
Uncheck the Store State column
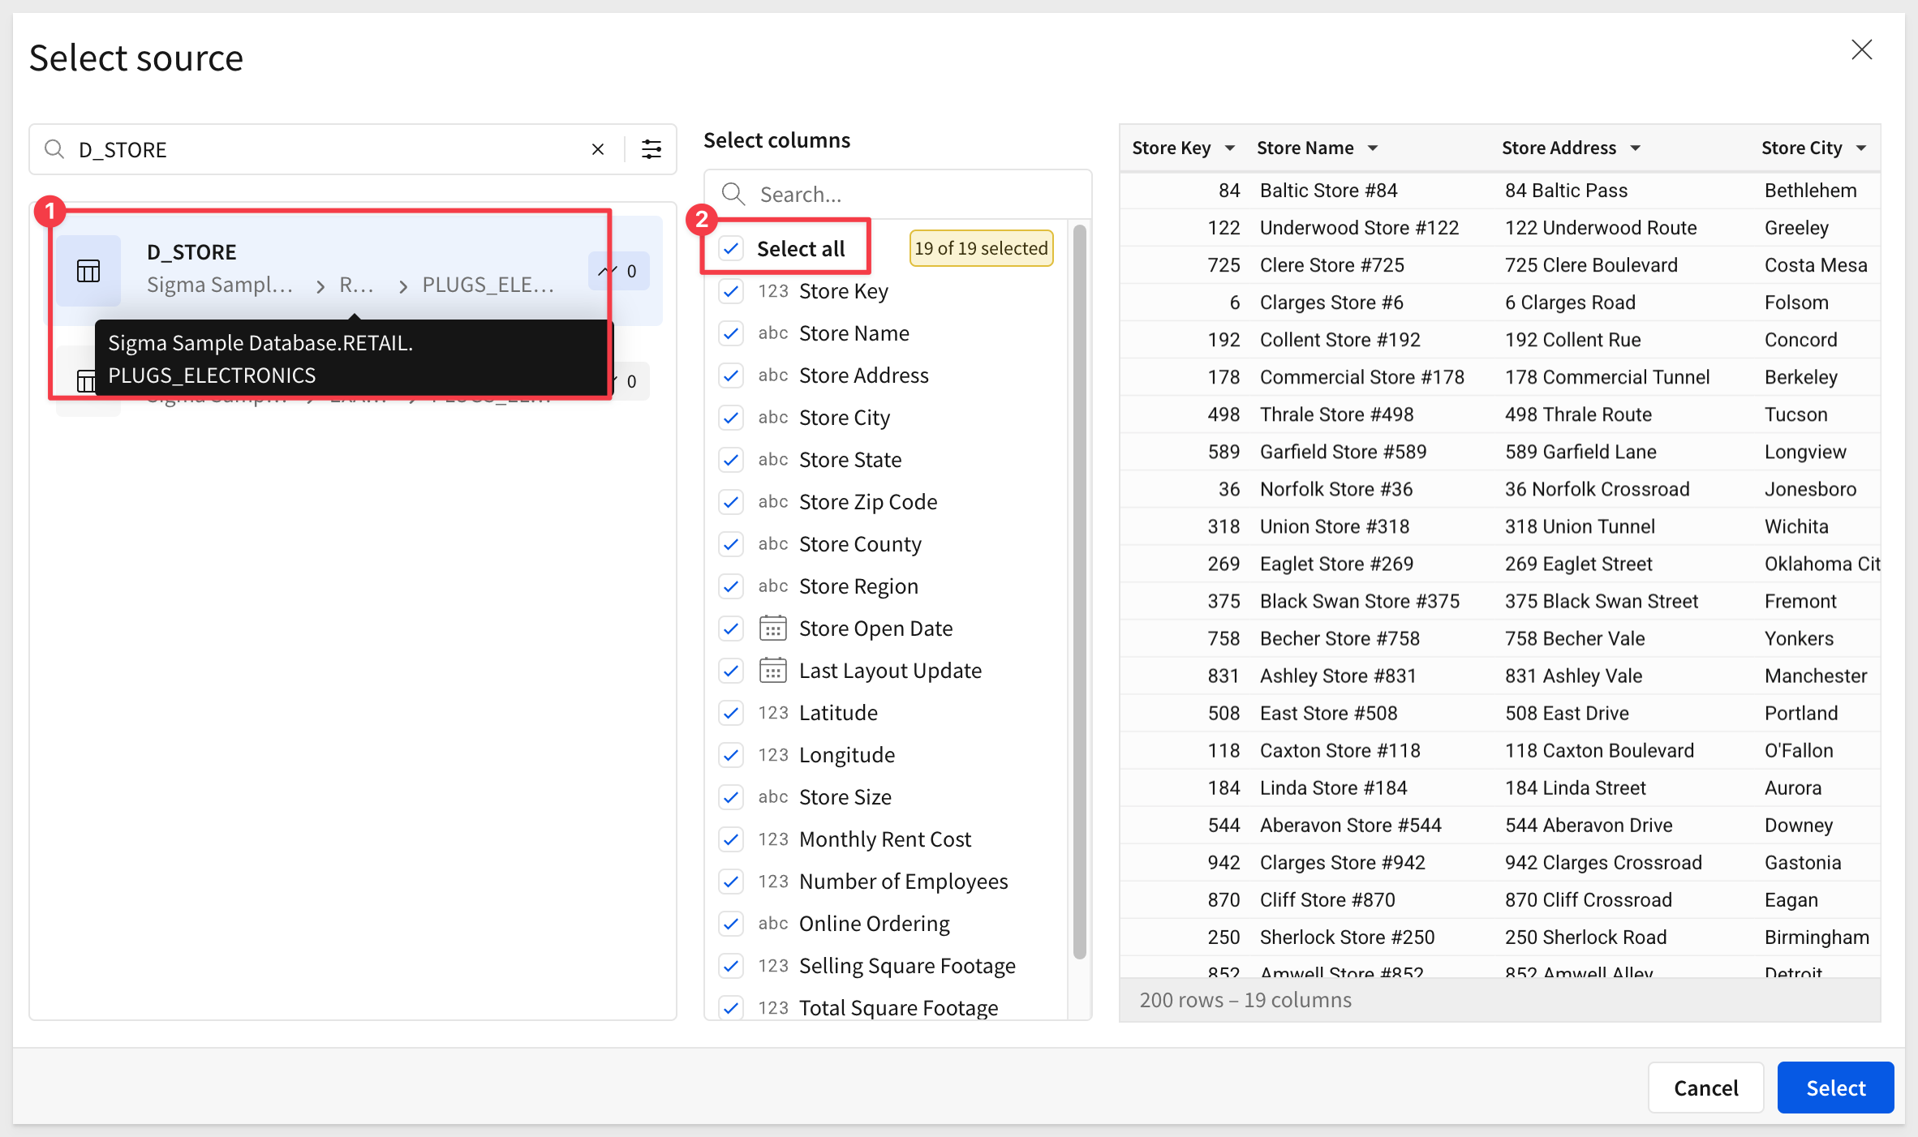[731, 460]
